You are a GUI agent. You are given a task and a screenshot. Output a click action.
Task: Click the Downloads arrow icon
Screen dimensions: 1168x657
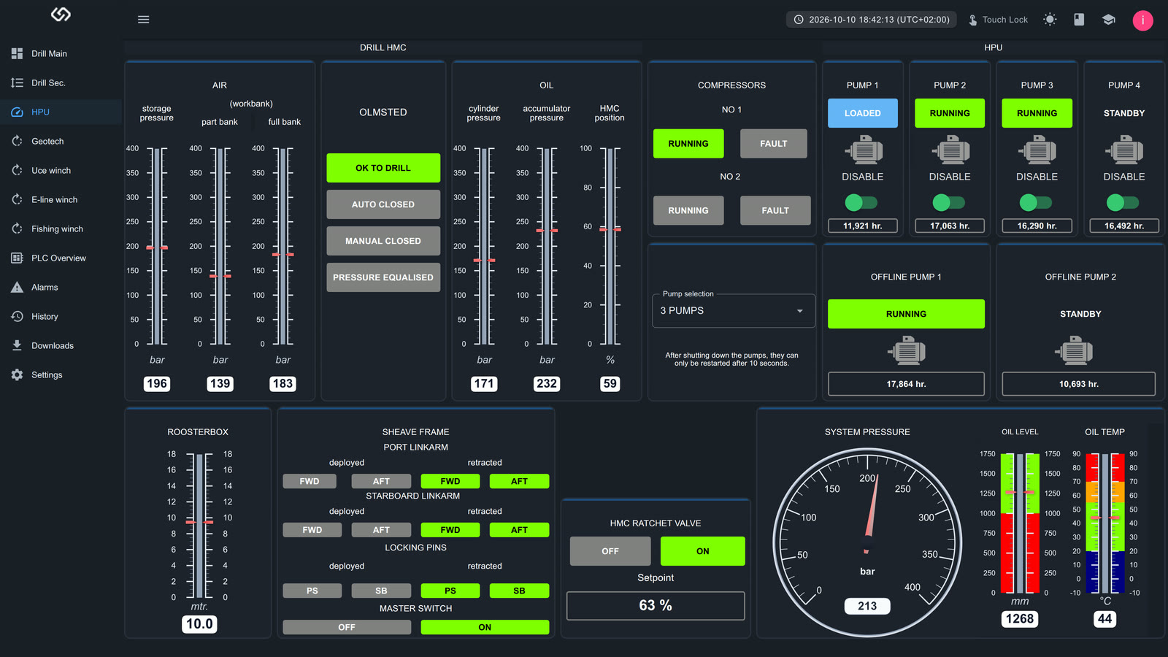pyautogui.click(x=17, y=345)
